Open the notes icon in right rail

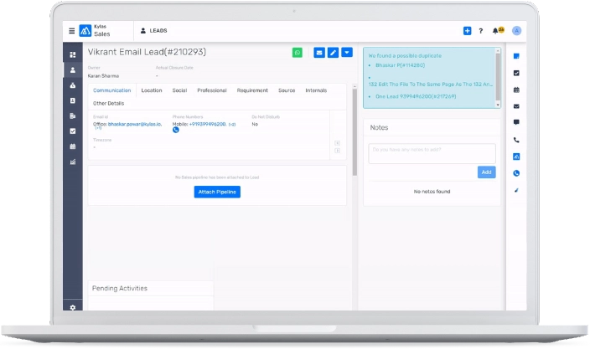[516, 56]
